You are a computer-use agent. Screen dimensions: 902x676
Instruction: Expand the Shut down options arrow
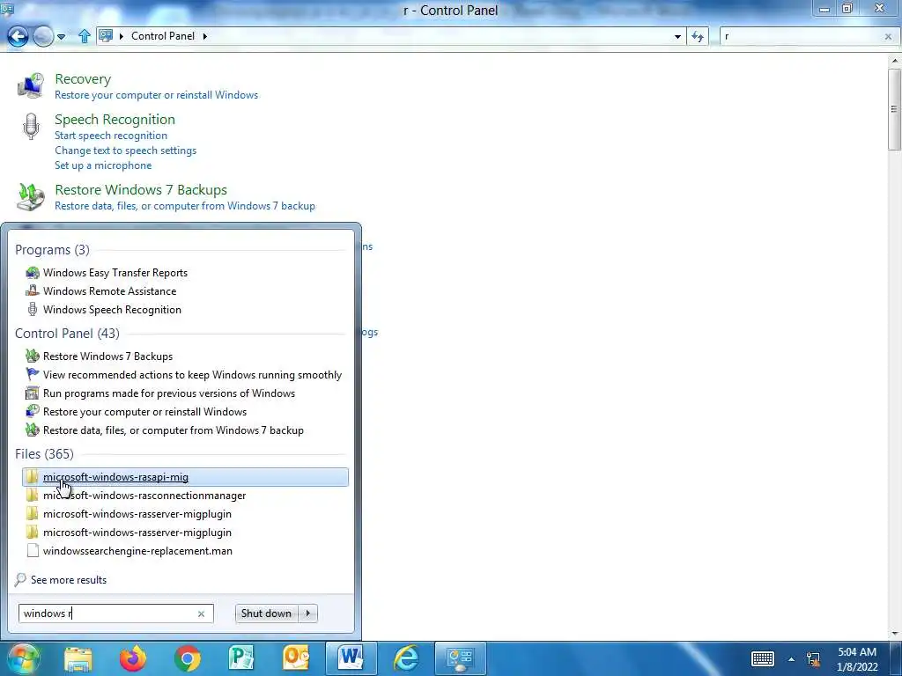coord(308,614)
